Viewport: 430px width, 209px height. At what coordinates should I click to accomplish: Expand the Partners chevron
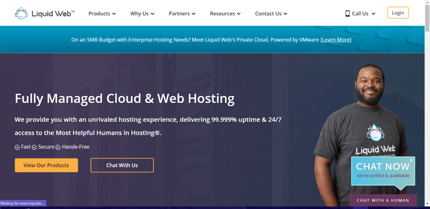click(193, 14)
